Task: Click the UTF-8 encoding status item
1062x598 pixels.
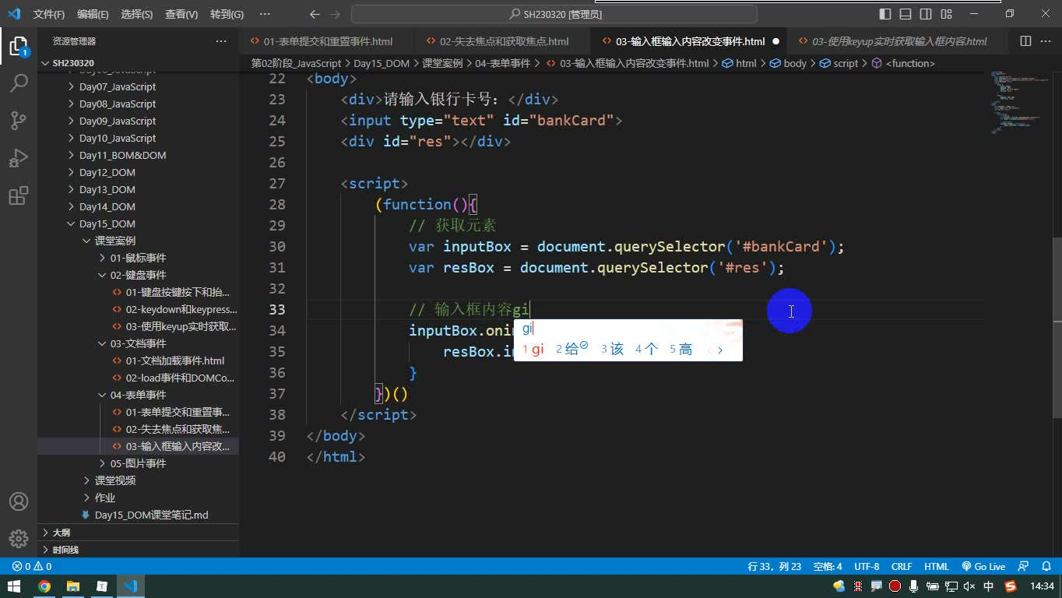Action: [x=867, y=567]
